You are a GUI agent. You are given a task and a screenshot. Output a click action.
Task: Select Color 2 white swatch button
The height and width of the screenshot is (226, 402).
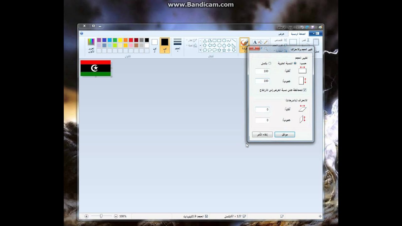tap(155, 45)
